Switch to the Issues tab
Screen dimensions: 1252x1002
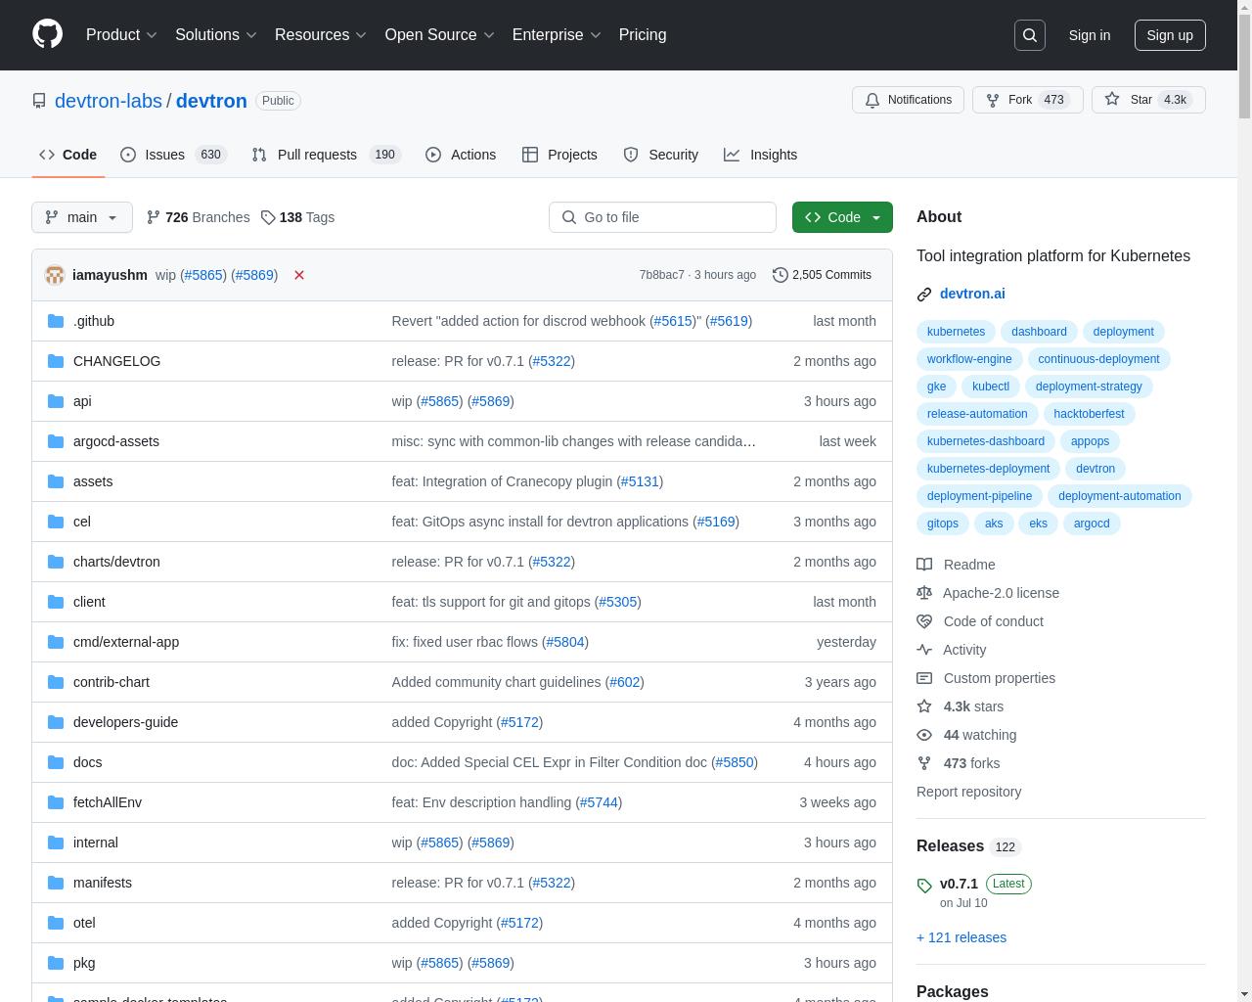point(173,155)
